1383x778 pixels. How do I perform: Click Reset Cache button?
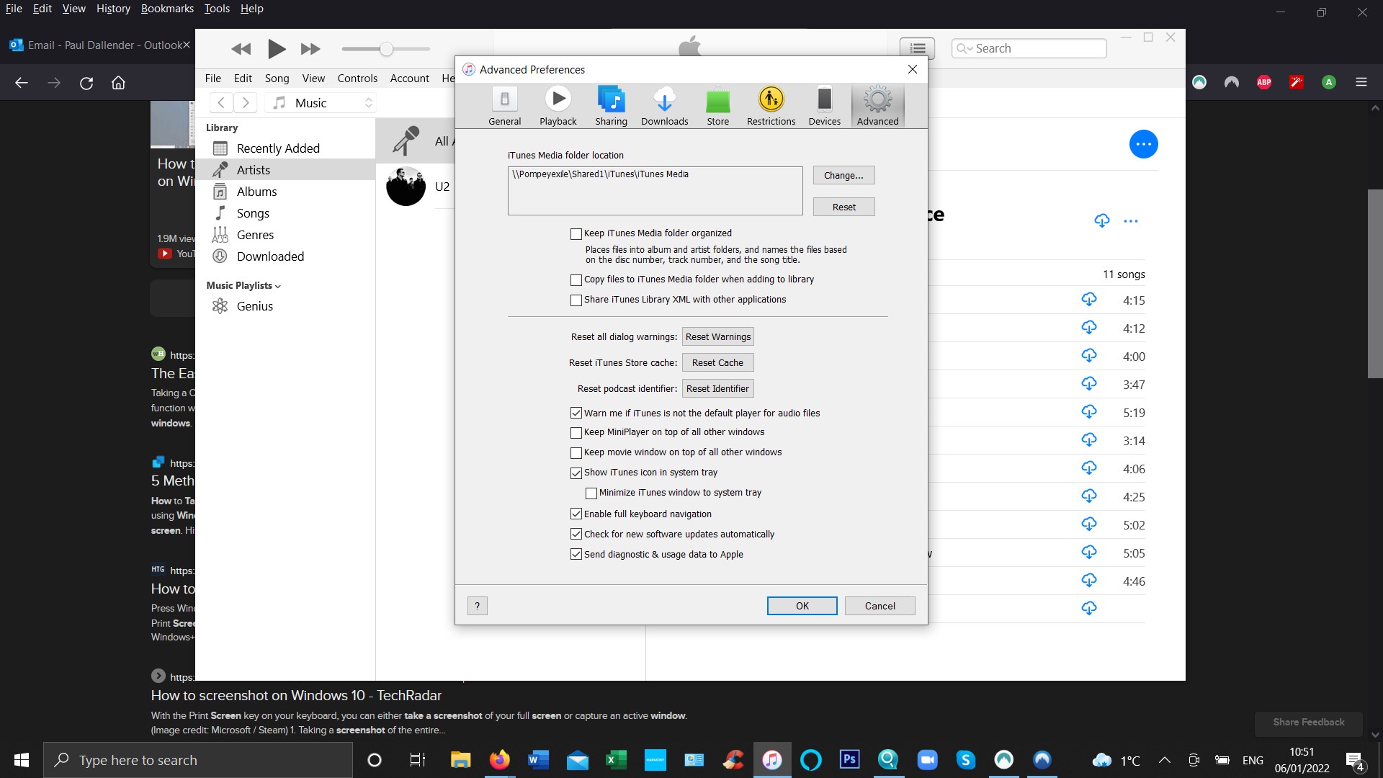pyautogui.click(x=717, y=362)
